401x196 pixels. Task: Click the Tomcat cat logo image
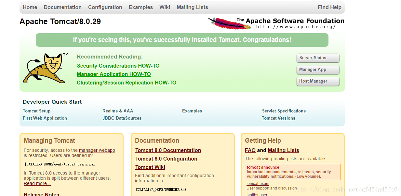46,68
